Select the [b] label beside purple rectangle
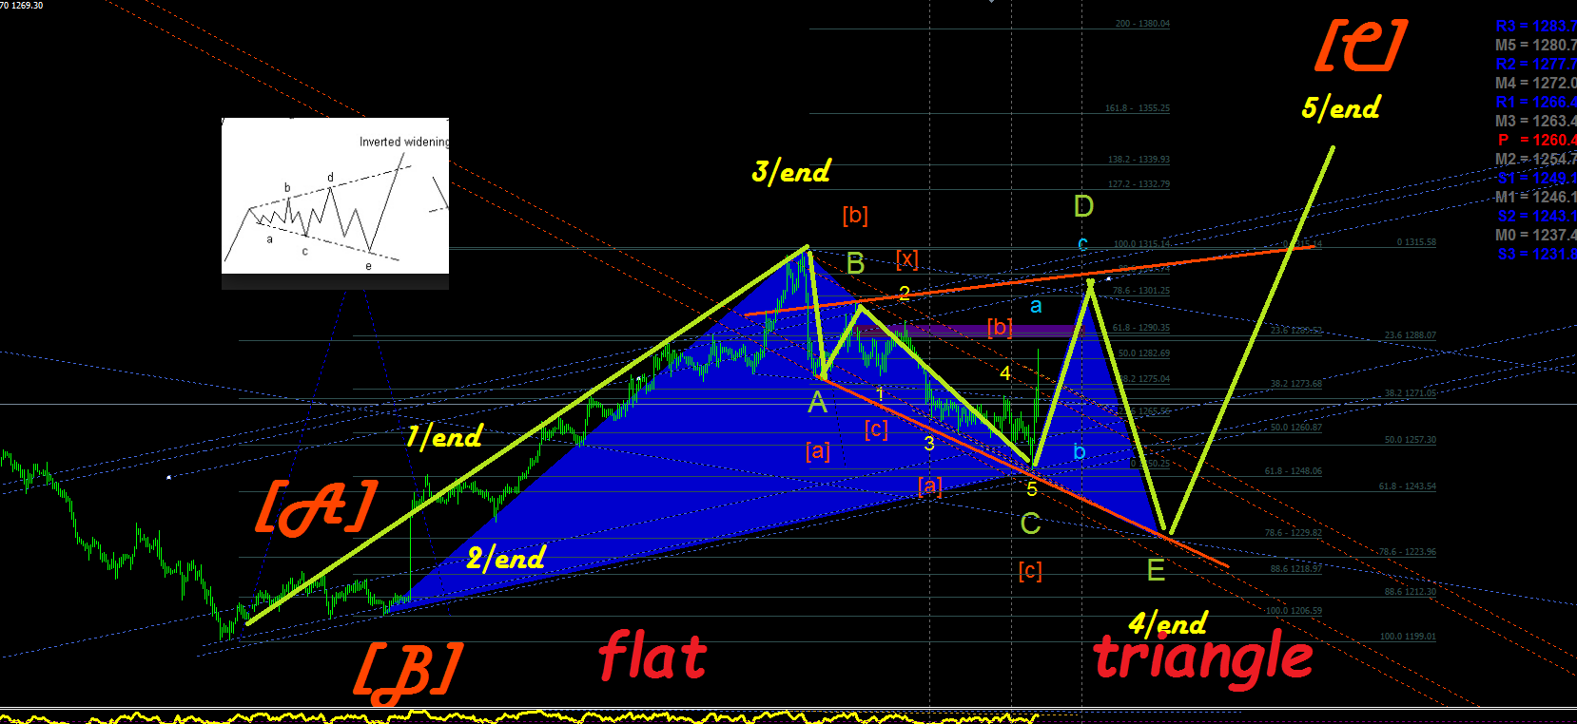 pos(1000,328)
